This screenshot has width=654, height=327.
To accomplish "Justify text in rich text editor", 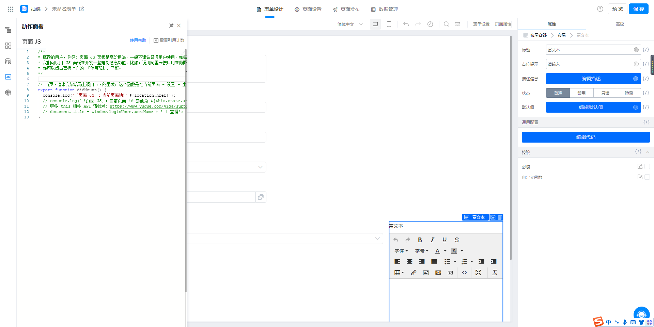I will (434, 262).
